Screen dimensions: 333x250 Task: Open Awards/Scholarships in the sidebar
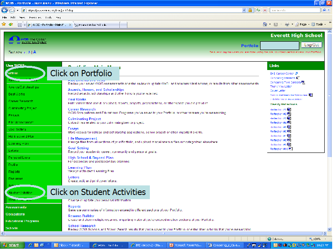(23, 87)
